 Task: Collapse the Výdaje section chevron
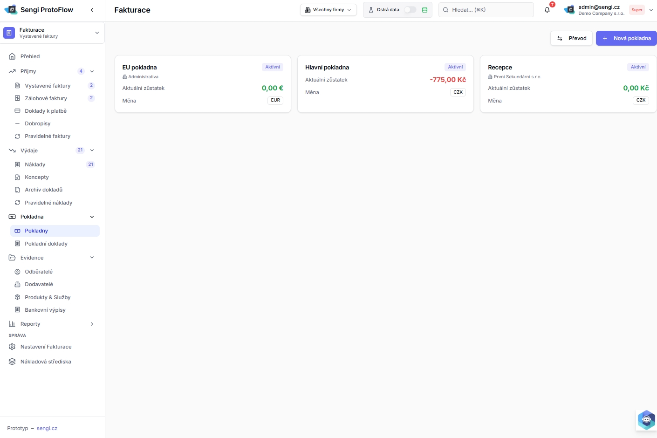coord(92,151)
